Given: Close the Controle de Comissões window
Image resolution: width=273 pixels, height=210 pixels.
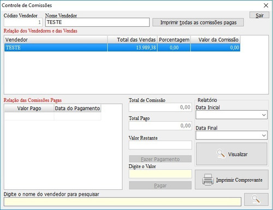Looking at the screenshot, I should point(266,5).
